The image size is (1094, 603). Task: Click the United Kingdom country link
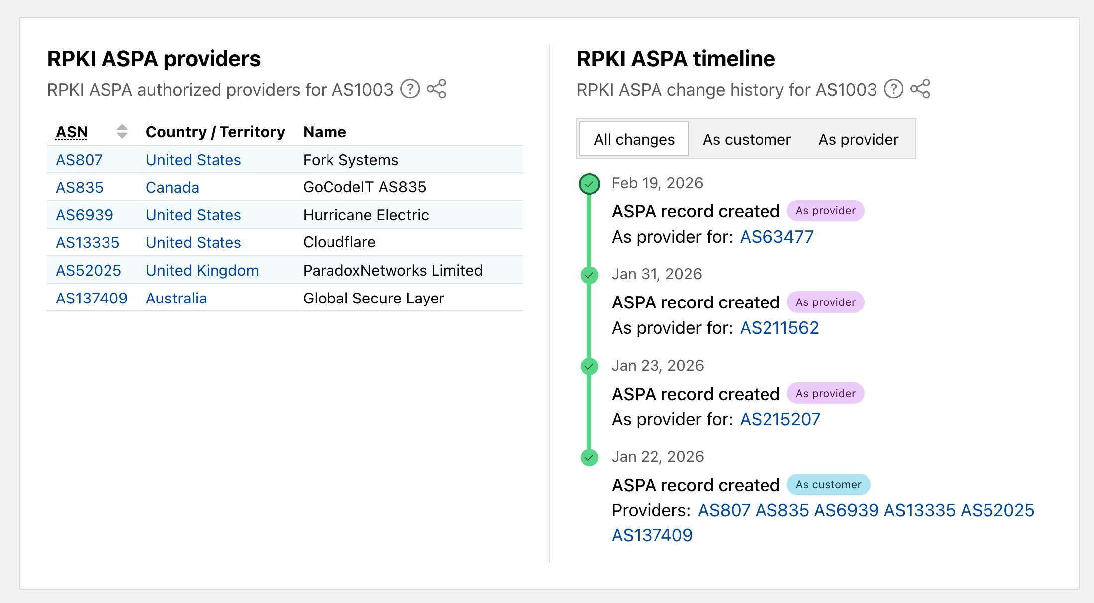202,270
